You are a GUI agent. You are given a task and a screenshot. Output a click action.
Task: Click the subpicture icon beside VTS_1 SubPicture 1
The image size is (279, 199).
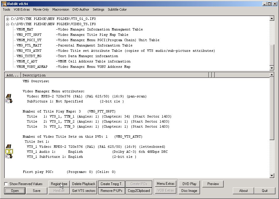point(9,156)
